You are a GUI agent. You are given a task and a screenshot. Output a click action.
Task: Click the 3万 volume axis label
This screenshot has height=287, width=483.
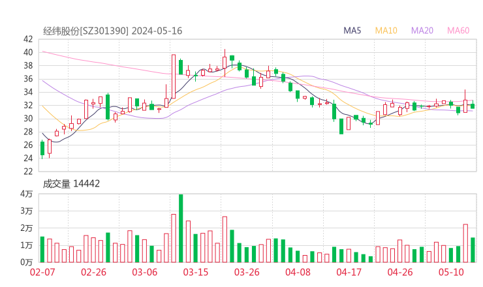27,211
